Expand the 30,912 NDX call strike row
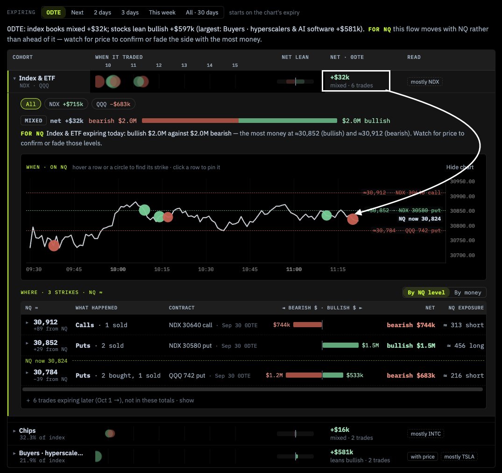This screenshot has width=502, height=473. (27, 322)
